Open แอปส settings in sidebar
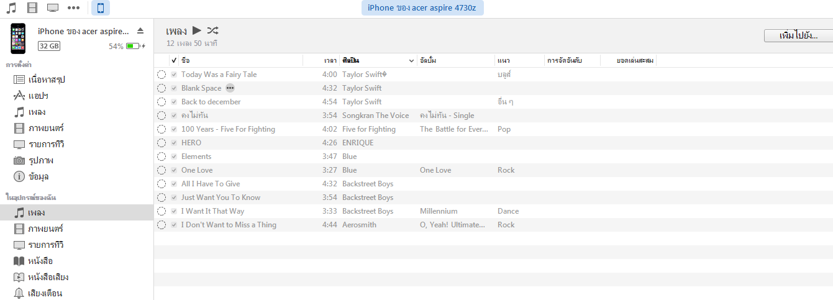This screenshot has height=300, width=833. [x=39, y=96]
